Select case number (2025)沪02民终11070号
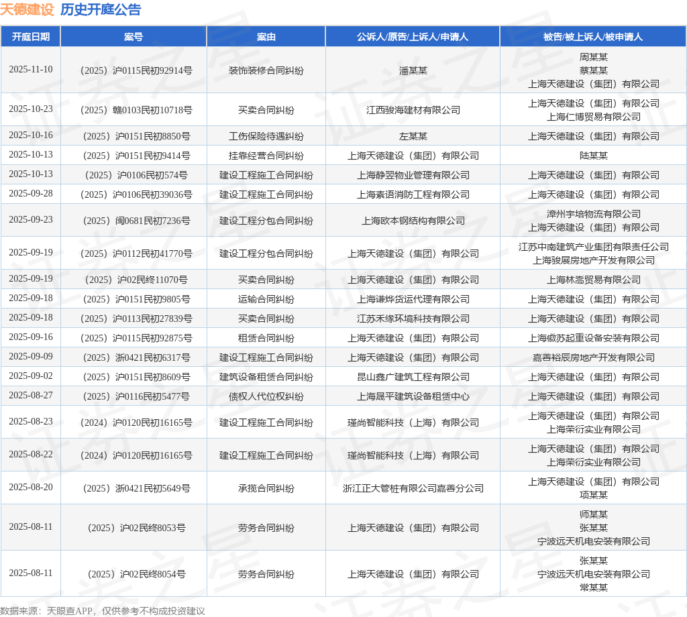This screenshot has width=687, height=617. click(136, 280)
